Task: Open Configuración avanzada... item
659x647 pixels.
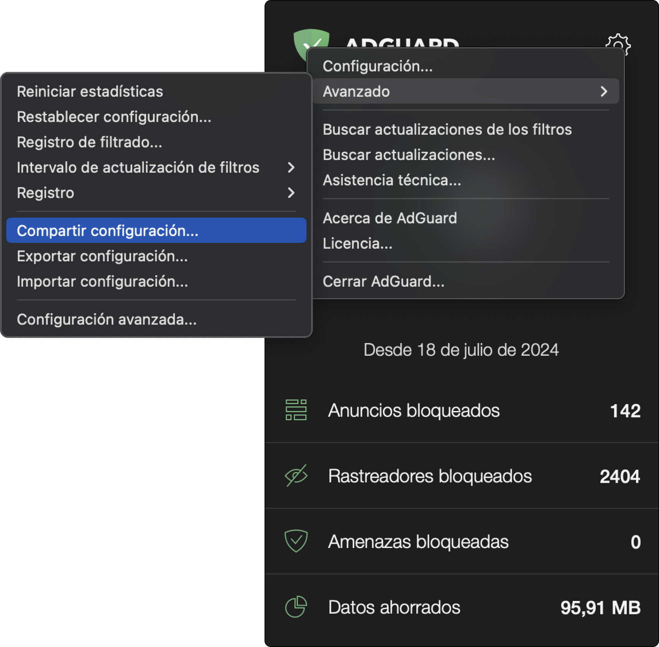Action: 156,319
